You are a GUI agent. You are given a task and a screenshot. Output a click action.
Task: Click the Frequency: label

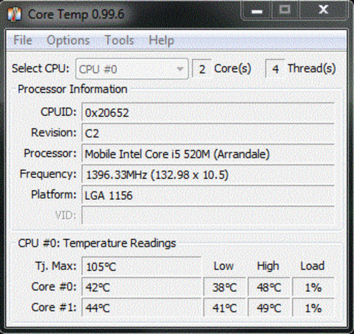click(x=48, y=174)
